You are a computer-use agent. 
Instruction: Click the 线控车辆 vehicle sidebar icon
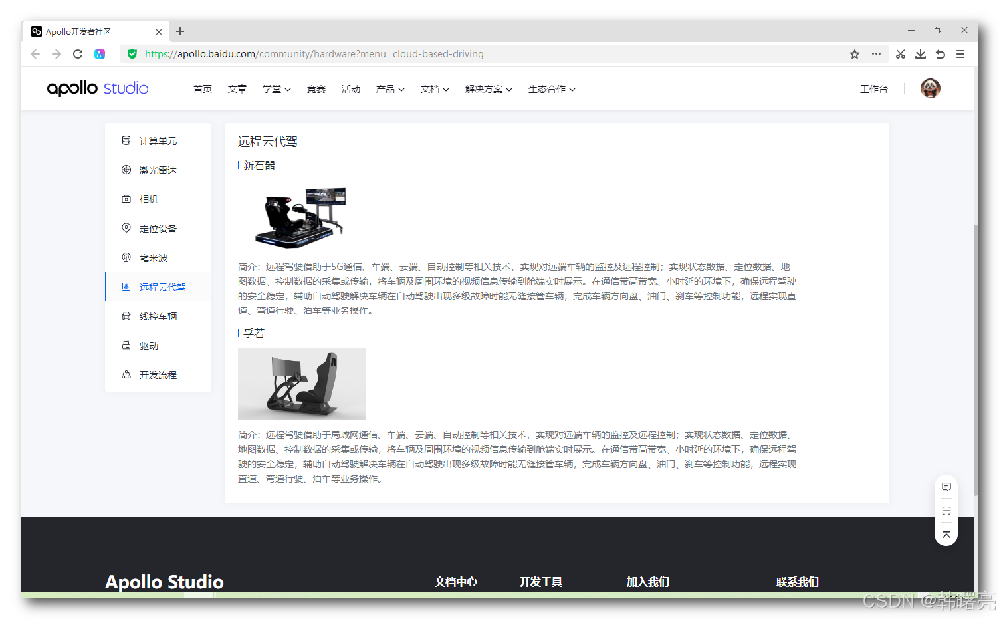click(126, 316)
